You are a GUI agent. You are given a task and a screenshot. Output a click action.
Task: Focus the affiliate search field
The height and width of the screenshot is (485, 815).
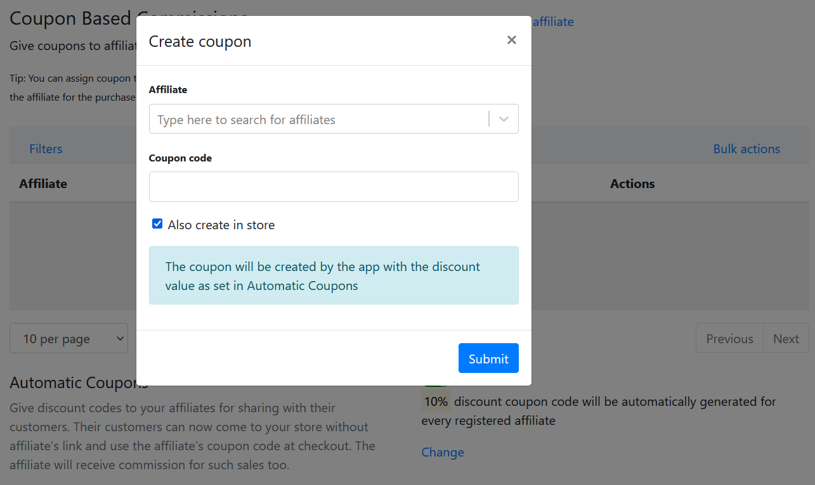[317, 119]
